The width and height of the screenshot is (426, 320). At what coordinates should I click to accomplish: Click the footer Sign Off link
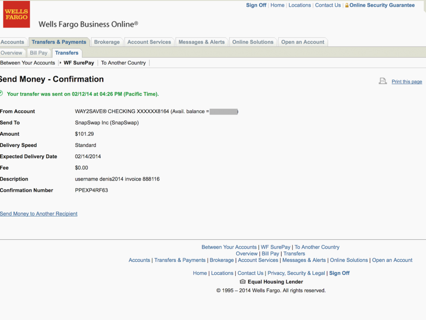tap(339, 273)
